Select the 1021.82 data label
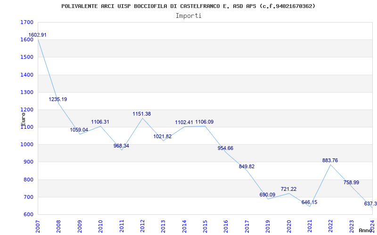377x235 pixels. [163, 137]
